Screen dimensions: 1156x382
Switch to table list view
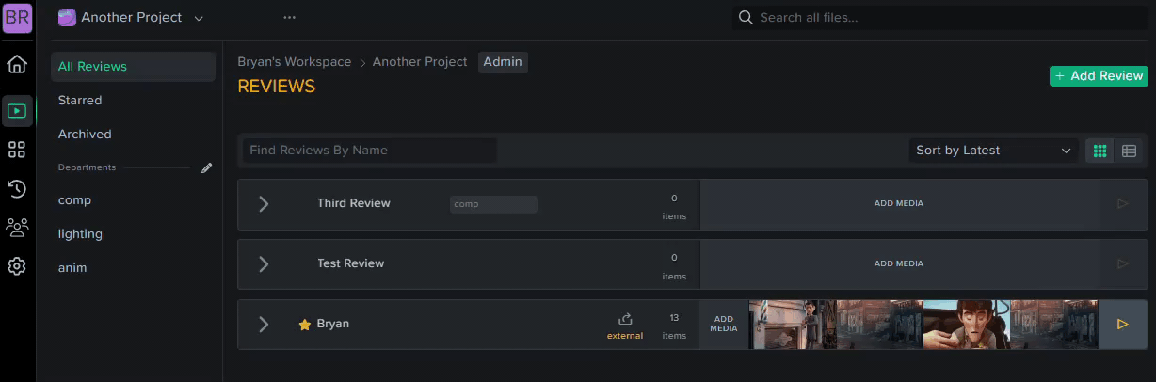click(x=1130, y=151)
